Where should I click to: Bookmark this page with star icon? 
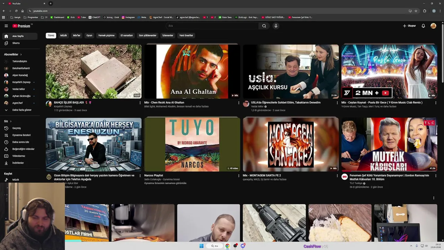pyautogui.click(x=416, y=11)
